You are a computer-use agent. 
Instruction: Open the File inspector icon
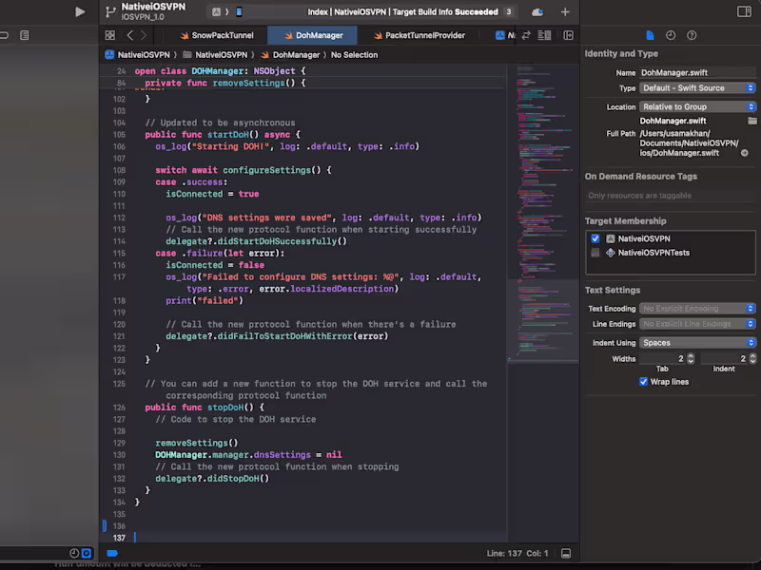point(651,35)
